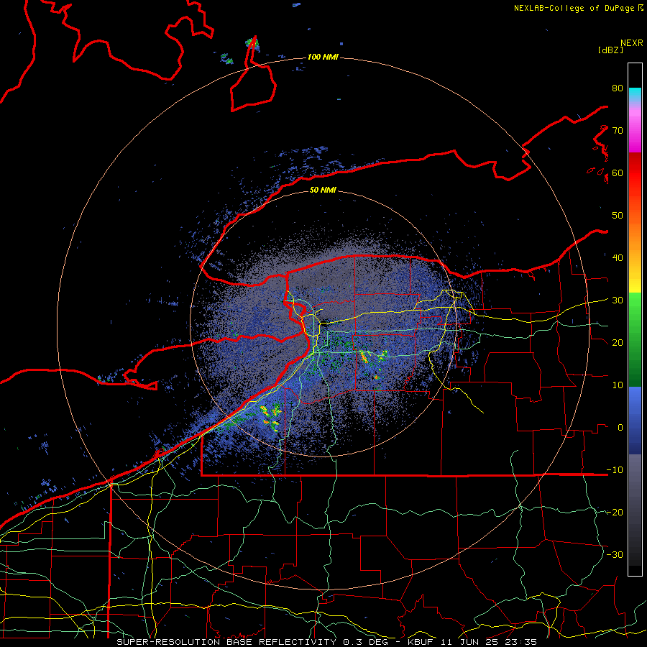This screenshot has height=647, width=647.
Task: Click the 80 dBZ scale label
Action: [x=618, y=88]
